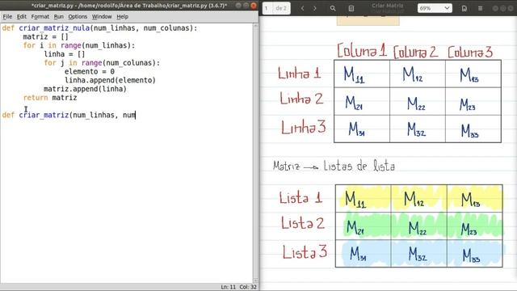The image size is (517, 291).
Task: Click the 'return matriz' code line
Action: point(50,98)
